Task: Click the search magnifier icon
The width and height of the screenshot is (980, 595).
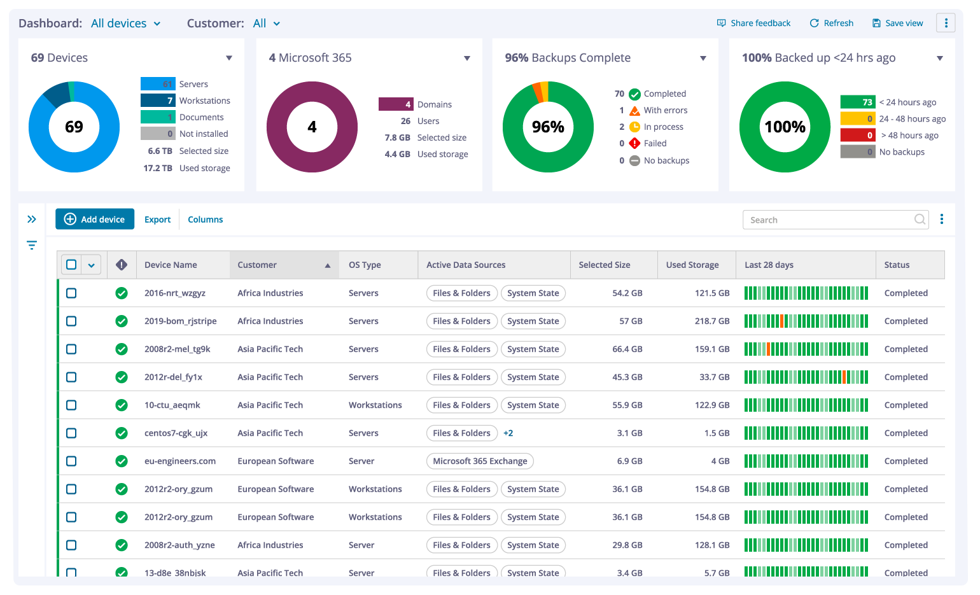Action: (920, 220)
